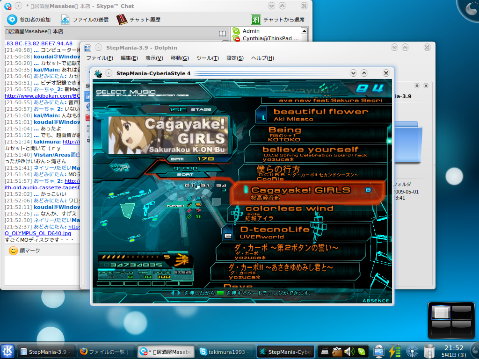Switch to the 居酒屋Masabe Skype taskbar entry
This screenshot has width=479, height=359.
166,352
